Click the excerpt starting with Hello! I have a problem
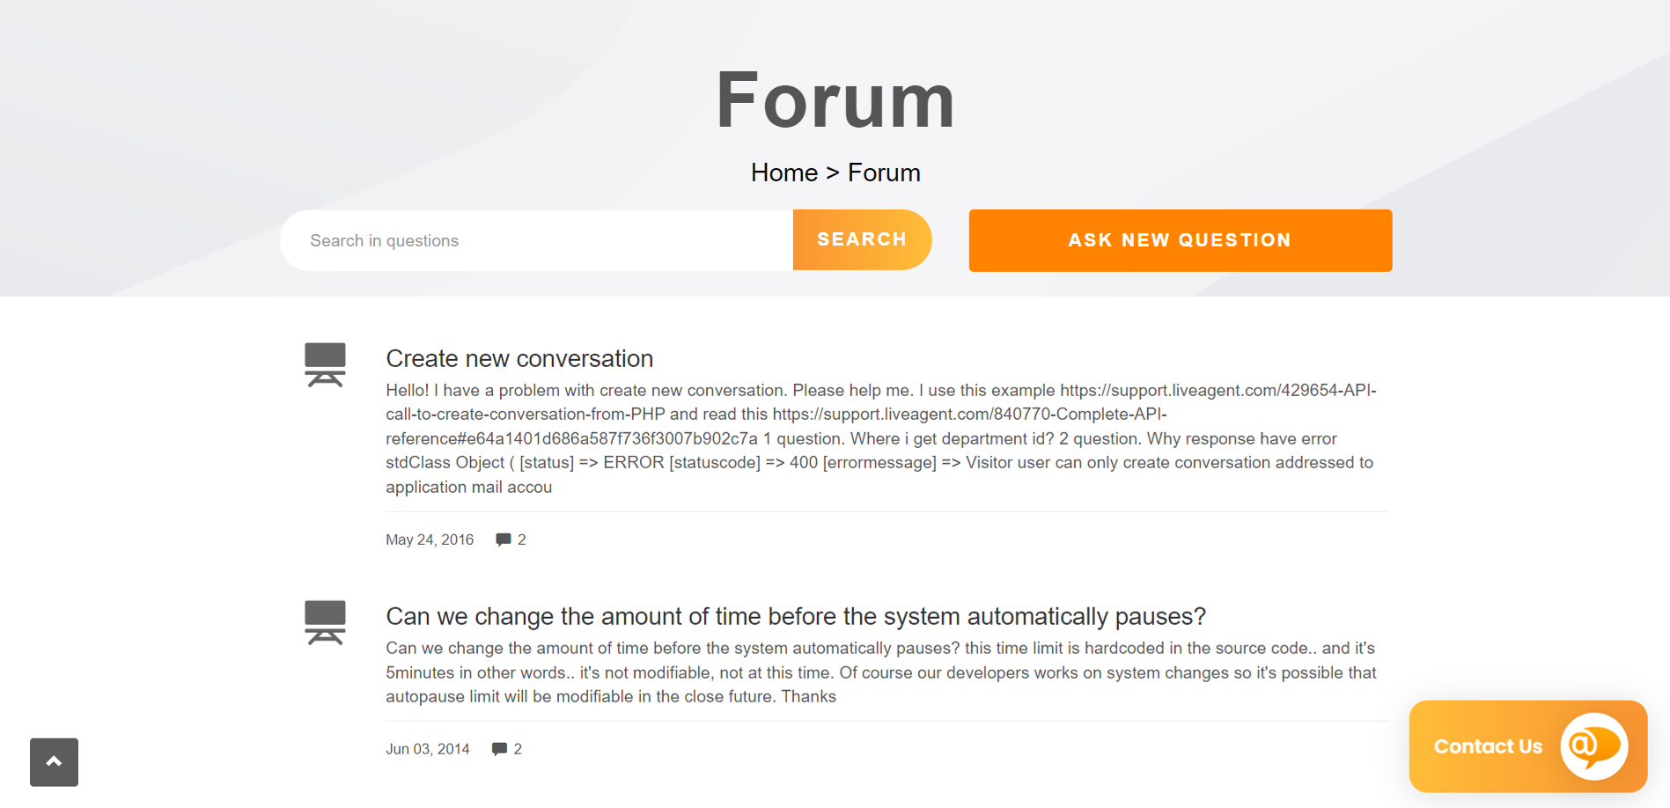The width and height of the screenshot is (1670, 808). 880,438
